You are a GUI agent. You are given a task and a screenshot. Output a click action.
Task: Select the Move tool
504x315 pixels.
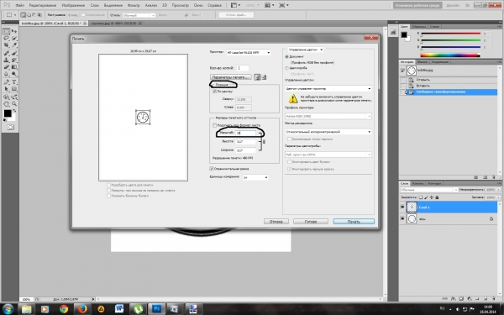14,31
